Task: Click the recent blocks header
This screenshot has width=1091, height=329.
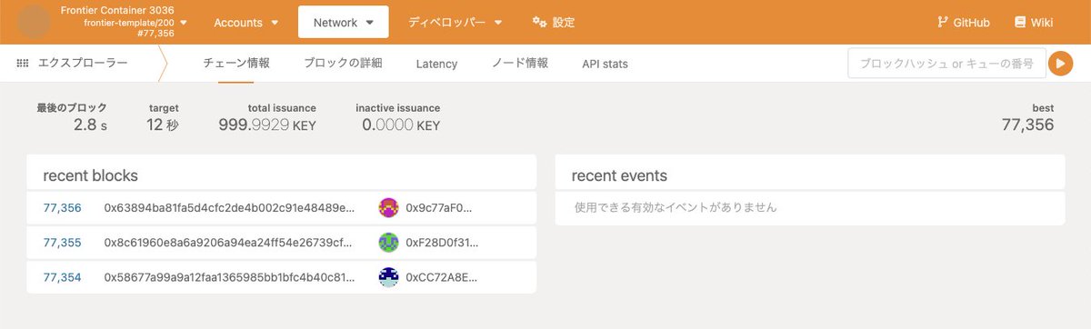Action: [x=90, y=175]
